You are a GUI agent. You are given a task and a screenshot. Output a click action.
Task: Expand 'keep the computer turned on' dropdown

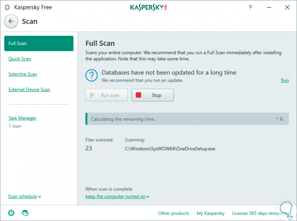(x=117, y=196)
